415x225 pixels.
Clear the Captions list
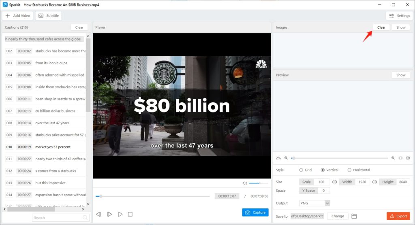point(79,27)
